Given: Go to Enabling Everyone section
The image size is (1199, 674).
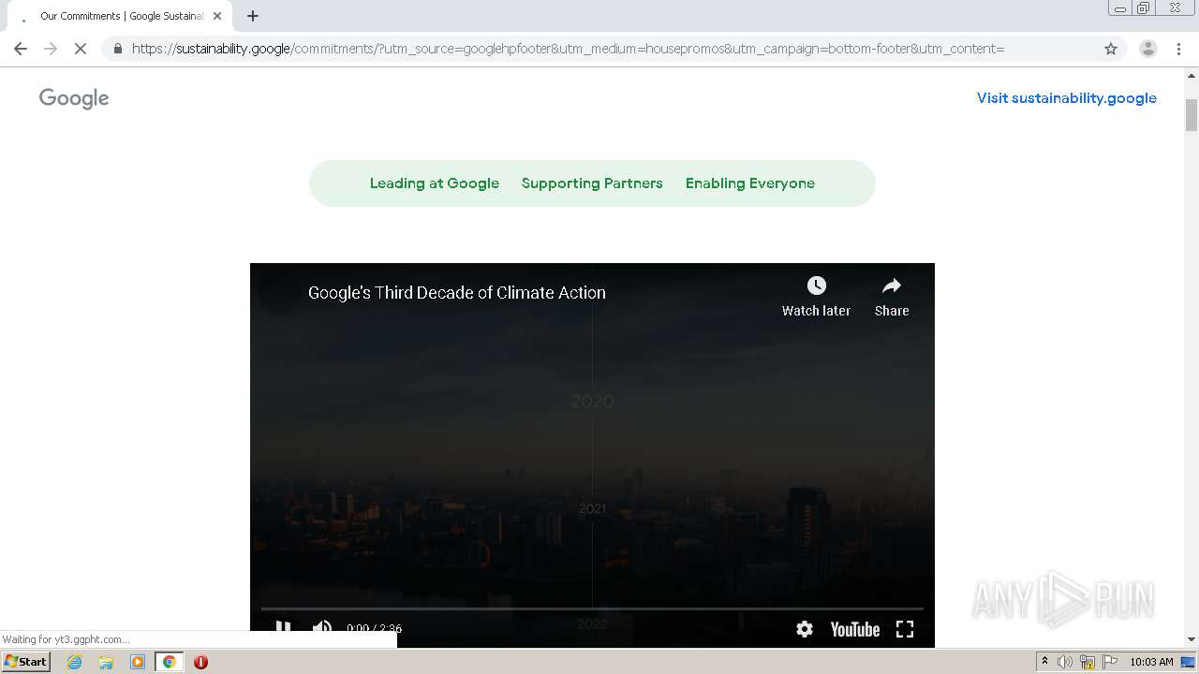Looking at the screenshot, I should tap(750, 183).
